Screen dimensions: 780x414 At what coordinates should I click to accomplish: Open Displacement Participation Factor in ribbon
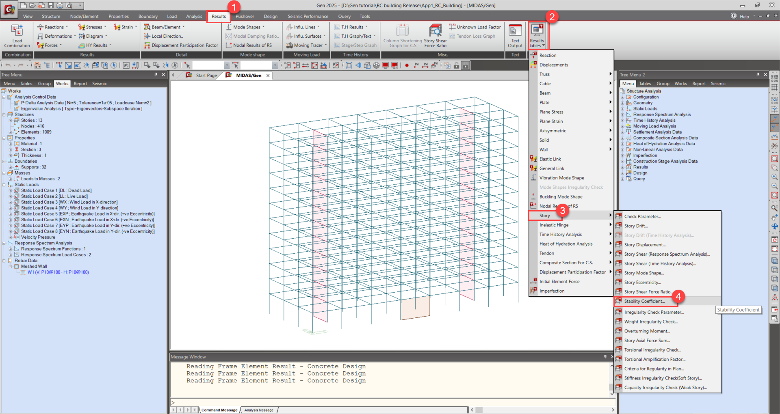tap(181, 45)
